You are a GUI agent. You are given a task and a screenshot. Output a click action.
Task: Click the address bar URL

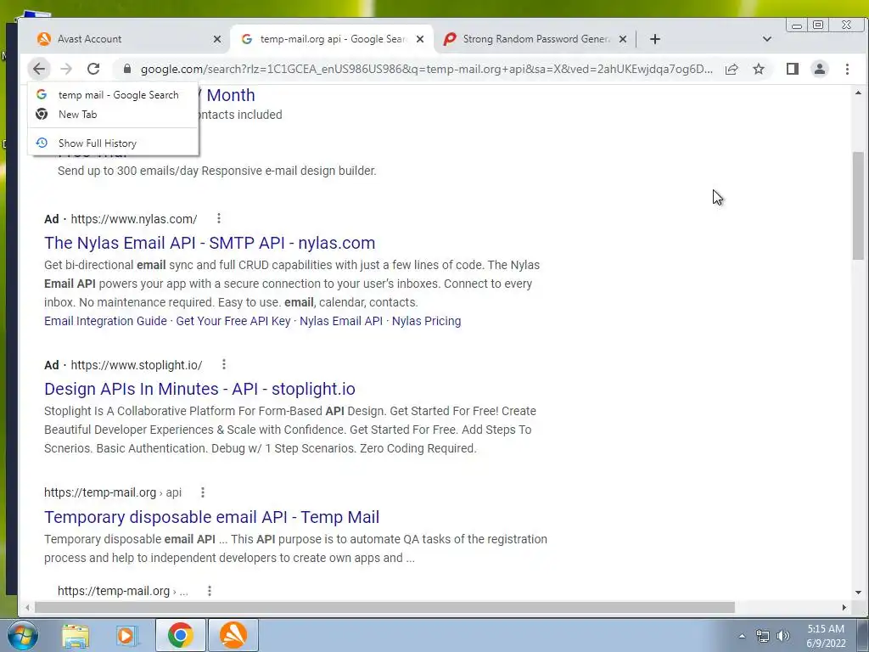tap(427, 69)
